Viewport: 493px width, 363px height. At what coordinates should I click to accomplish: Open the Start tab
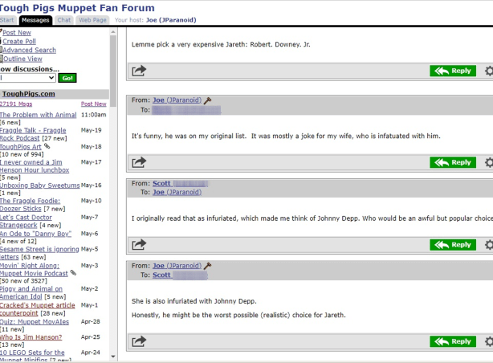coord(9,19)
